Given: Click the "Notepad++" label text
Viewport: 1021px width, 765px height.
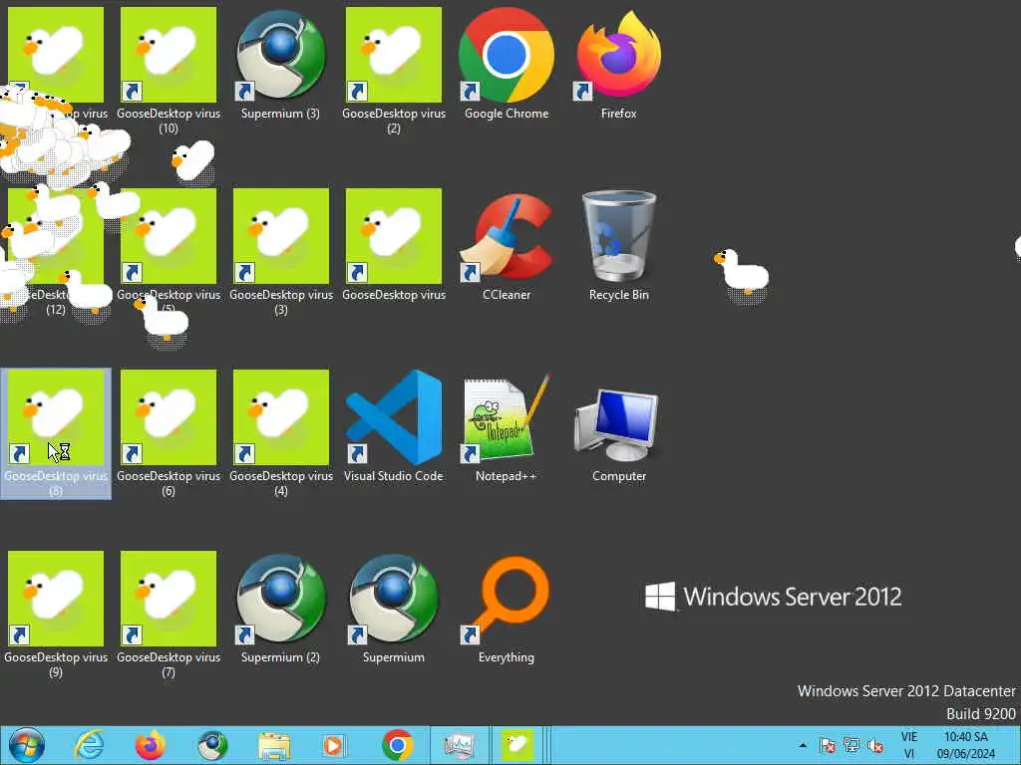Looking at the screenshot, I should [x=506, y=476].
